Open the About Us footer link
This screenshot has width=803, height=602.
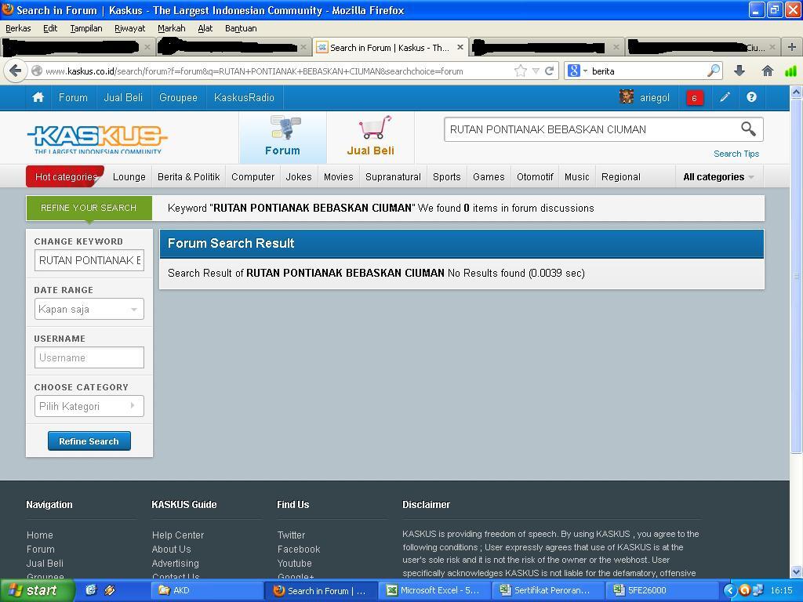click(x=171, y=549)
